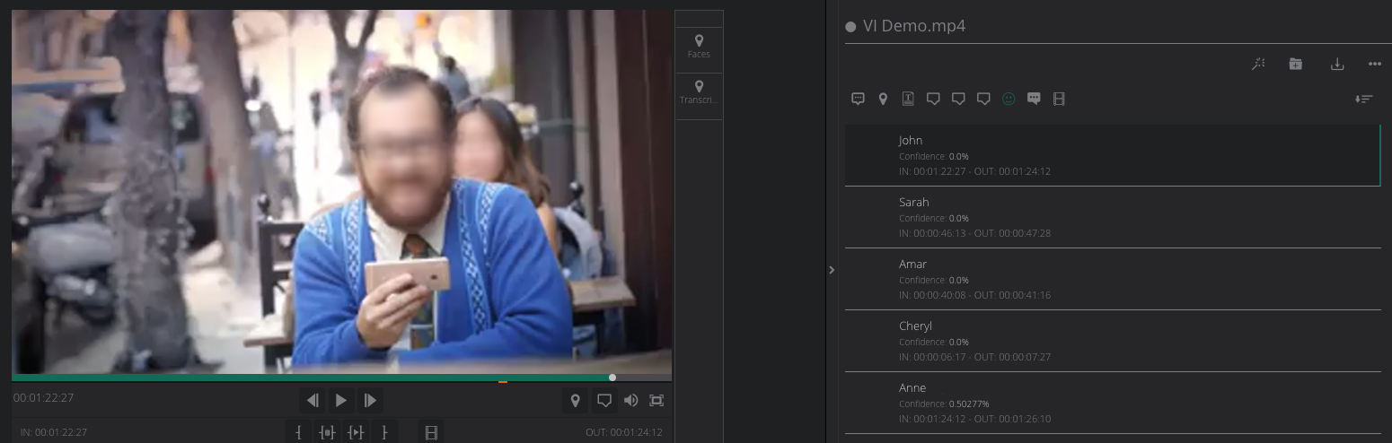Click the filled speech bubble filter icon
Screen dimensions: 1392x443
pyautogui.click(x=1034, y=99)
